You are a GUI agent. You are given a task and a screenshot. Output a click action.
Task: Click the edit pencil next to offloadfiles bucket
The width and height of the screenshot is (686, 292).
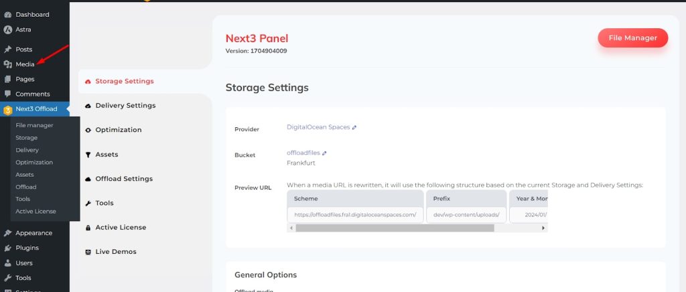pos(324,153)
